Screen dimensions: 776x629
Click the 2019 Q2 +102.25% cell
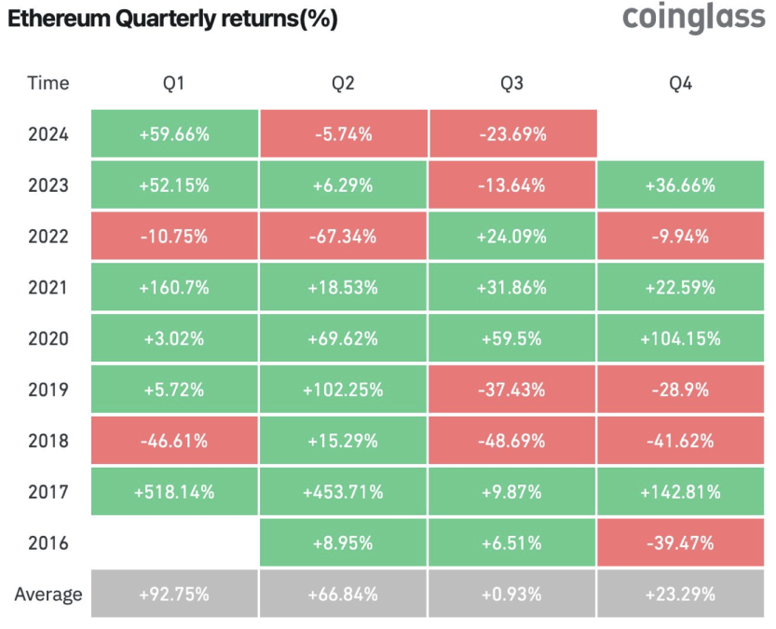pos(343,390)
